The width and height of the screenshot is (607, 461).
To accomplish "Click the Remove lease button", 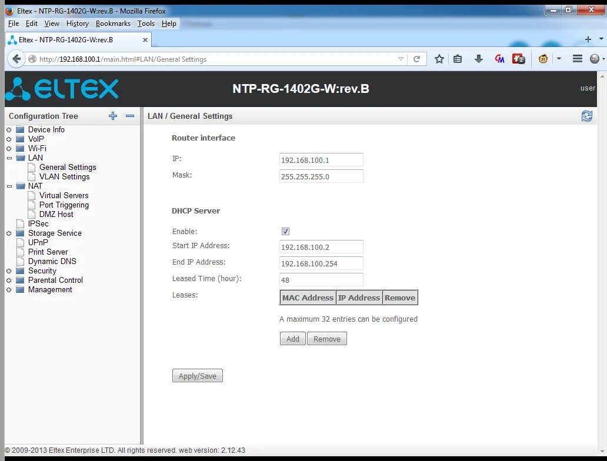I will [326, 339].
